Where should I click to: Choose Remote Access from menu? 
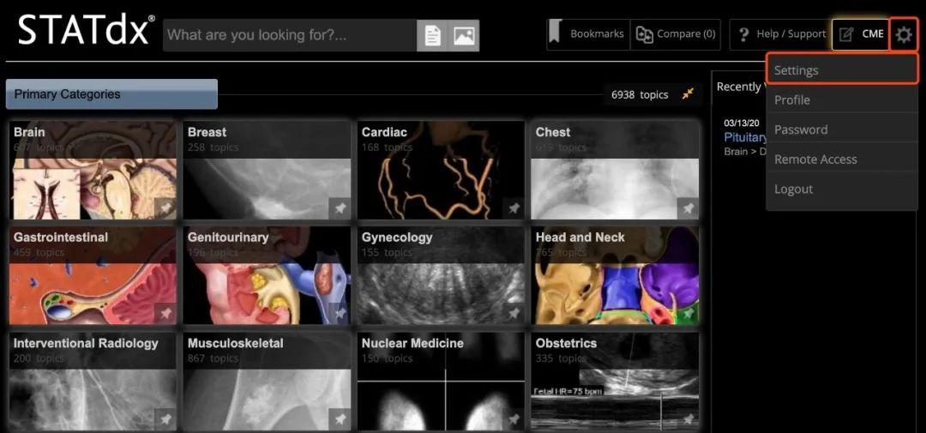click(x=815, y=159)
